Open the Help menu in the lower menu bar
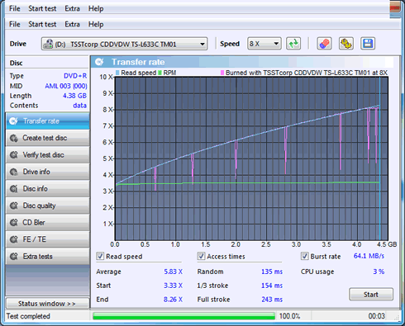 coord(96,24)
